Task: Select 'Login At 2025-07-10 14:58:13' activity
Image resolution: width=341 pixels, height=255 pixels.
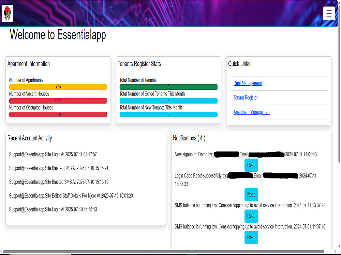Action: click(53, 209)
